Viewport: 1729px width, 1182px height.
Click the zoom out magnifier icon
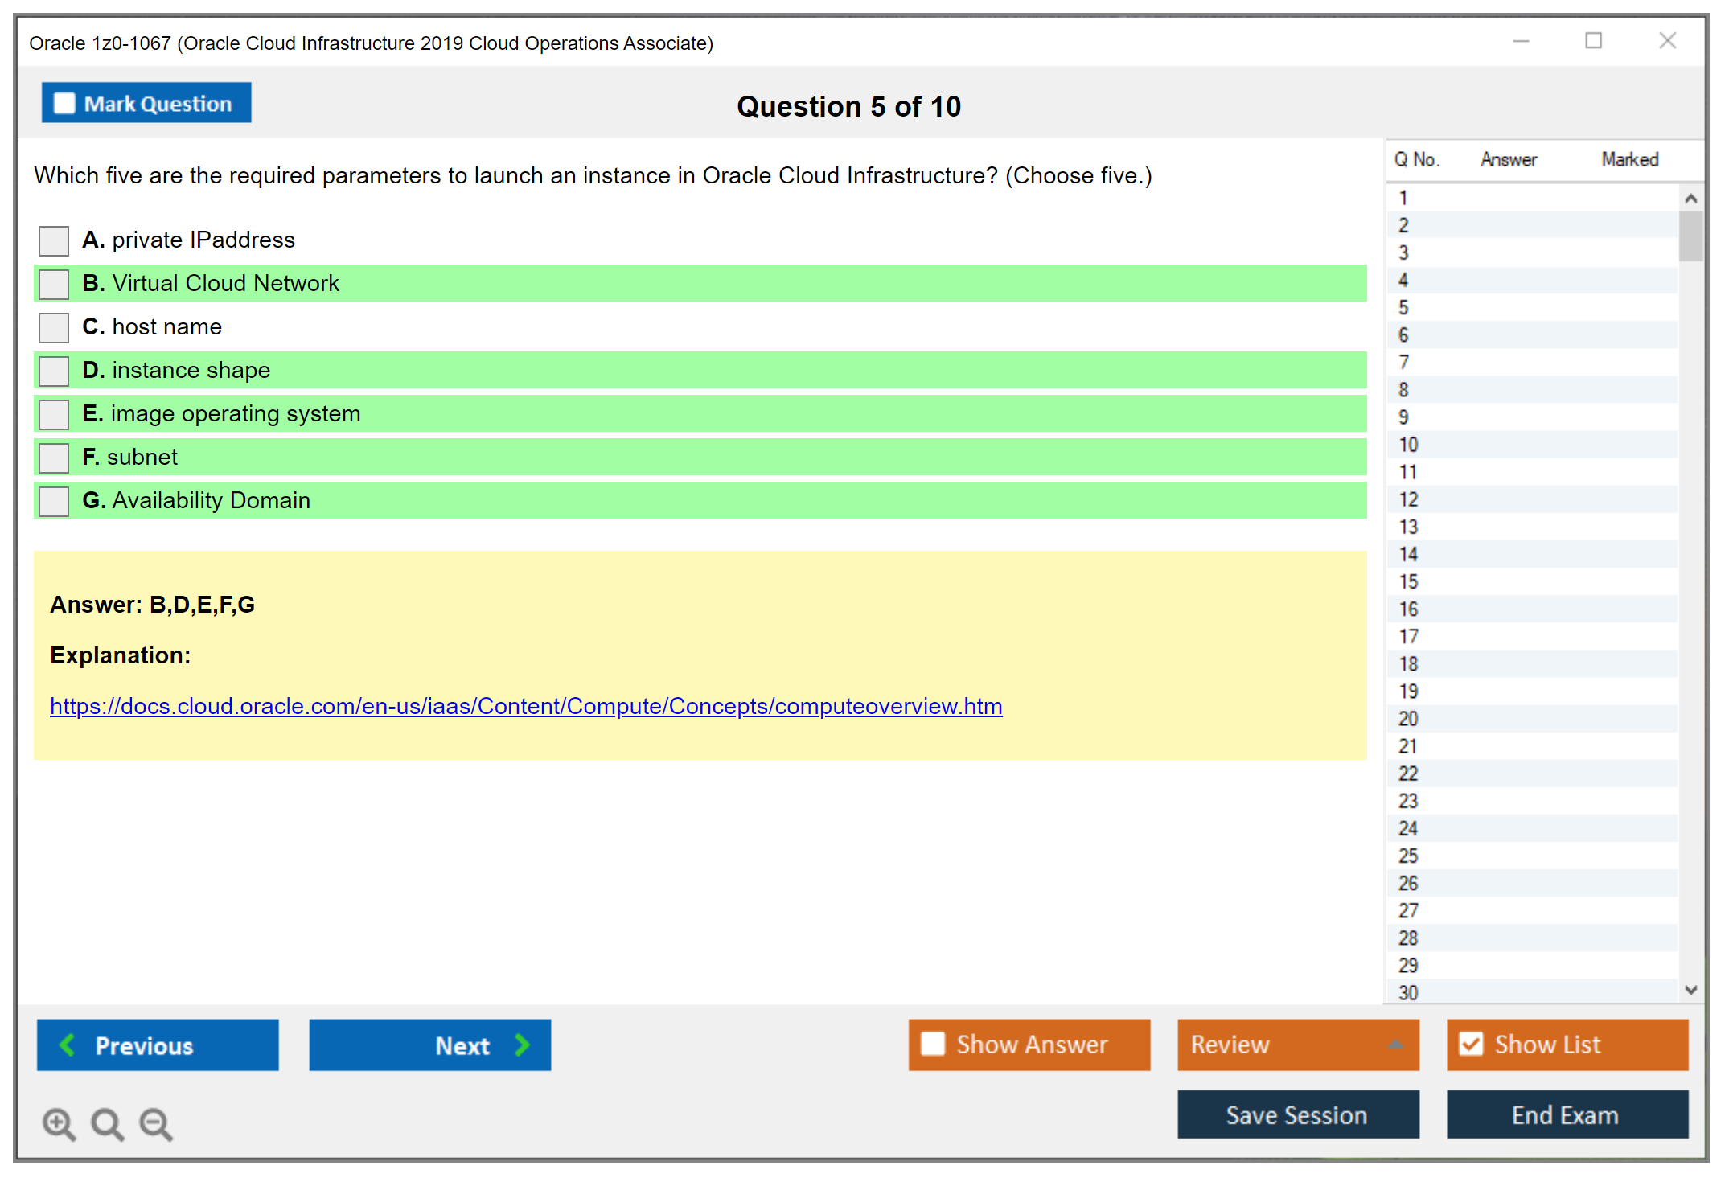click(156, 1123)
